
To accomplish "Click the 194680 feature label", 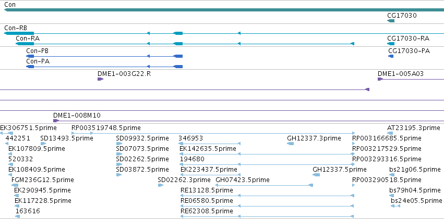I will [x=192, y=159].
